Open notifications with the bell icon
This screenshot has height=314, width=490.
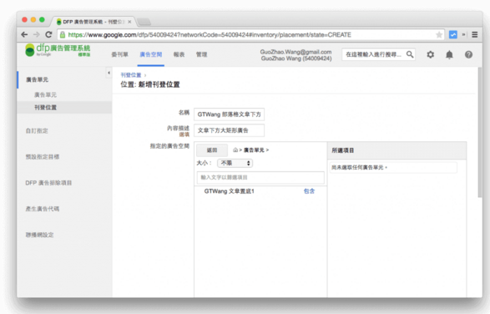click(x=449, y=54)
